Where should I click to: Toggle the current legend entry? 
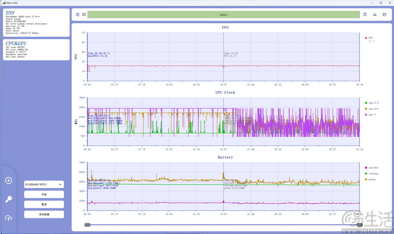click(371, 168)
